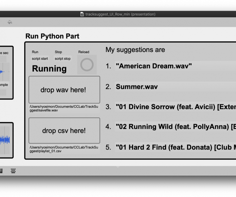Click the '01 Hard 2 Find' suggestion
236x197 pixels.
pos(175,147)
